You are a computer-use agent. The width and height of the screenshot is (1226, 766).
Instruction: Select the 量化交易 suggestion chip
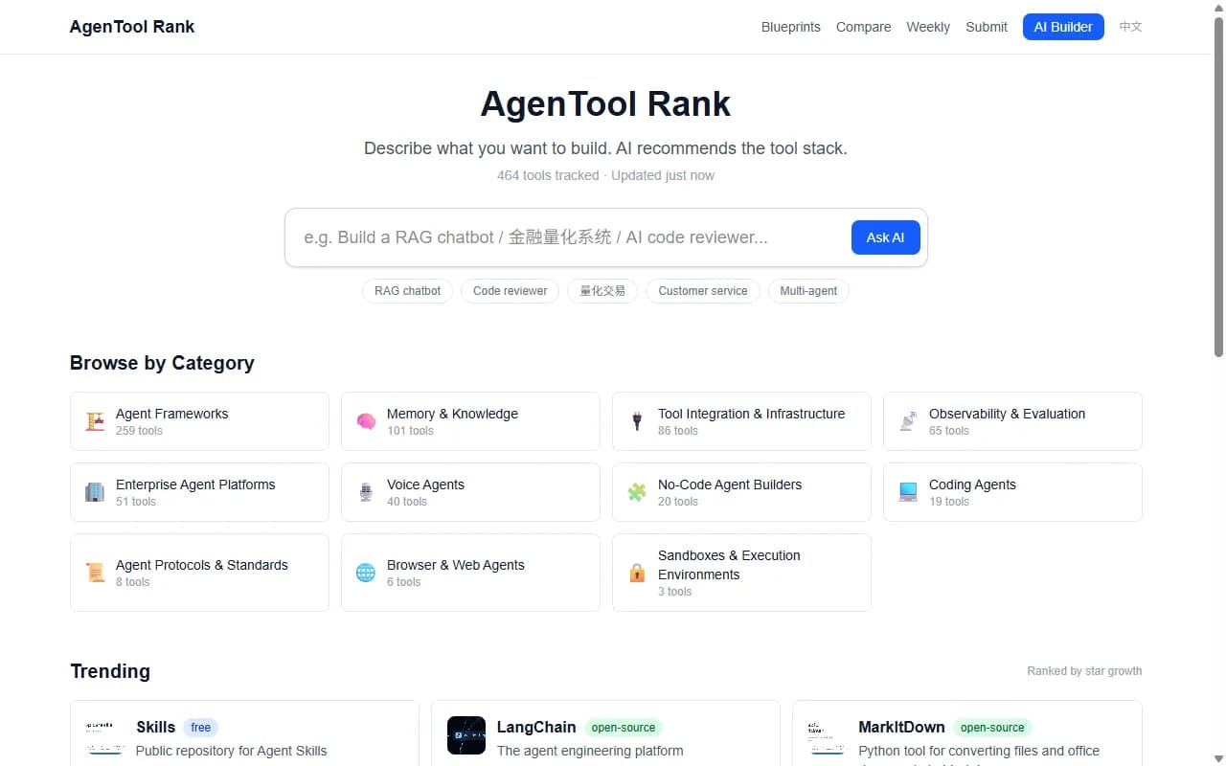pos(602,291)
